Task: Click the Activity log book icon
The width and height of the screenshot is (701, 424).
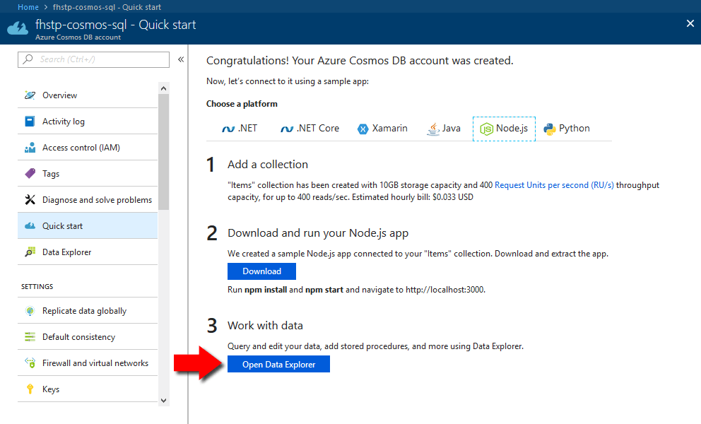Action: point(30,122)
